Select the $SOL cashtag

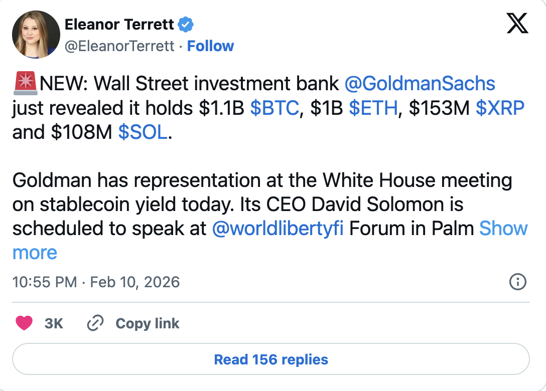144,132
